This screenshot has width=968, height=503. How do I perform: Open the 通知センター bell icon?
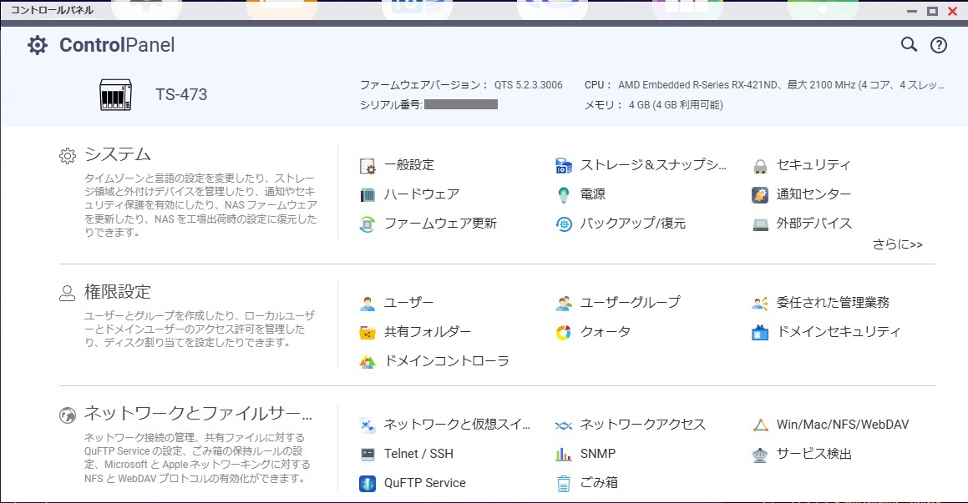pyautogui.click(x=760, y=195)
